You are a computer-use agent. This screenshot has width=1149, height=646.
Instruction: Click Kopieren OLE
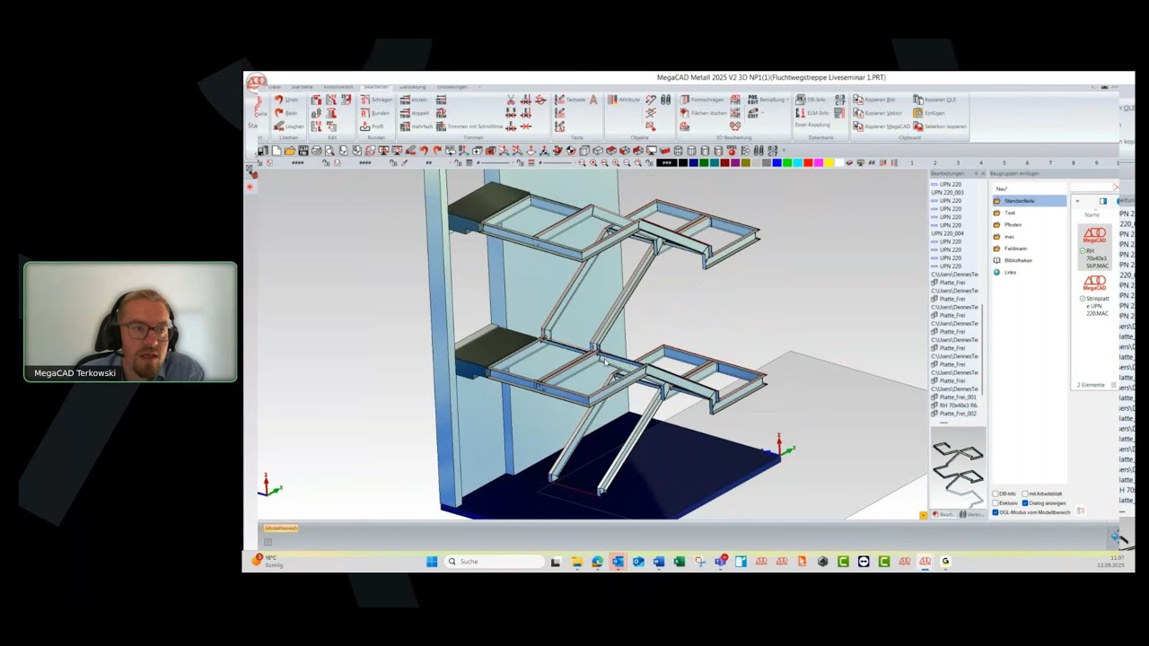coord(934,100)
